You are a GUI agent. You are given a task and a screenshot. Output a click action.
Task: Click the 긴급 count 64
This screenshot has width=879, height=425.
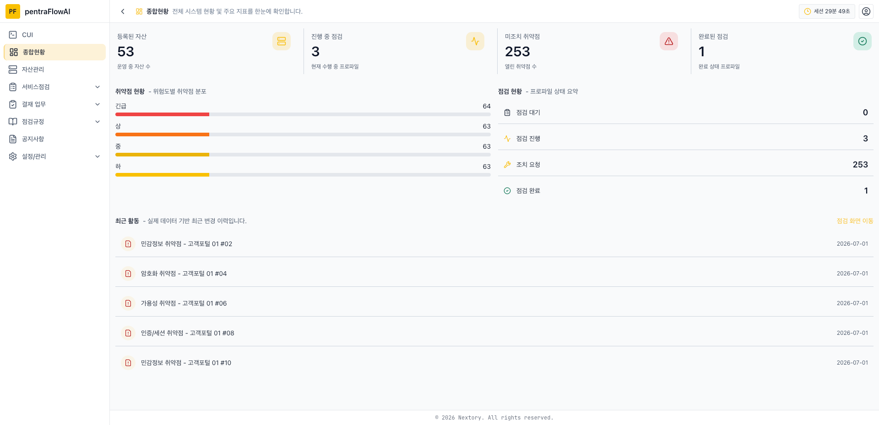pos(487,106)
